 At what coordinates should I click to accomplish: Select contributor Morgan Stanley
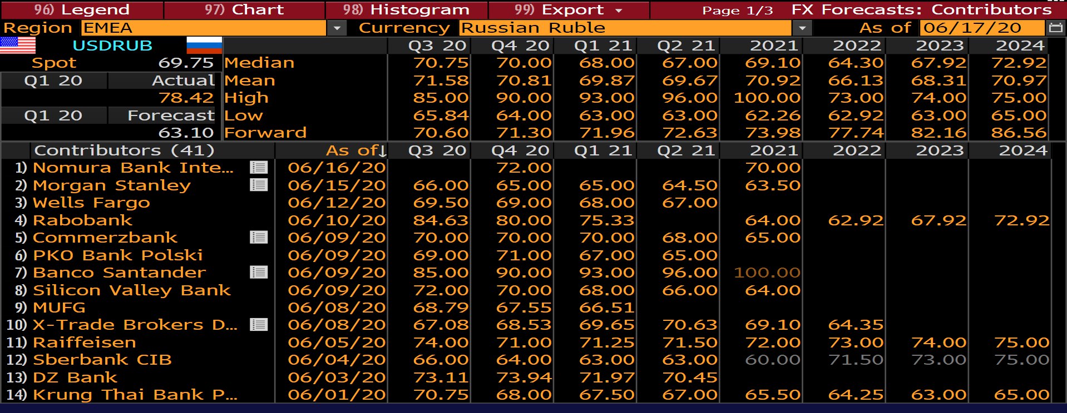pos(111,185)
